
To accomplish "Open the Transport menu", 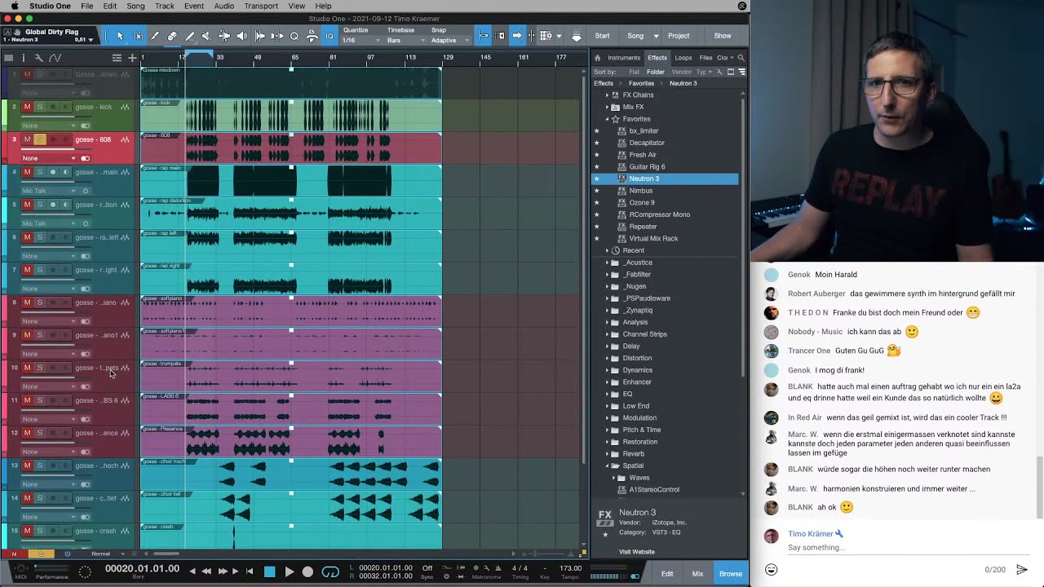I will point(261,6).
